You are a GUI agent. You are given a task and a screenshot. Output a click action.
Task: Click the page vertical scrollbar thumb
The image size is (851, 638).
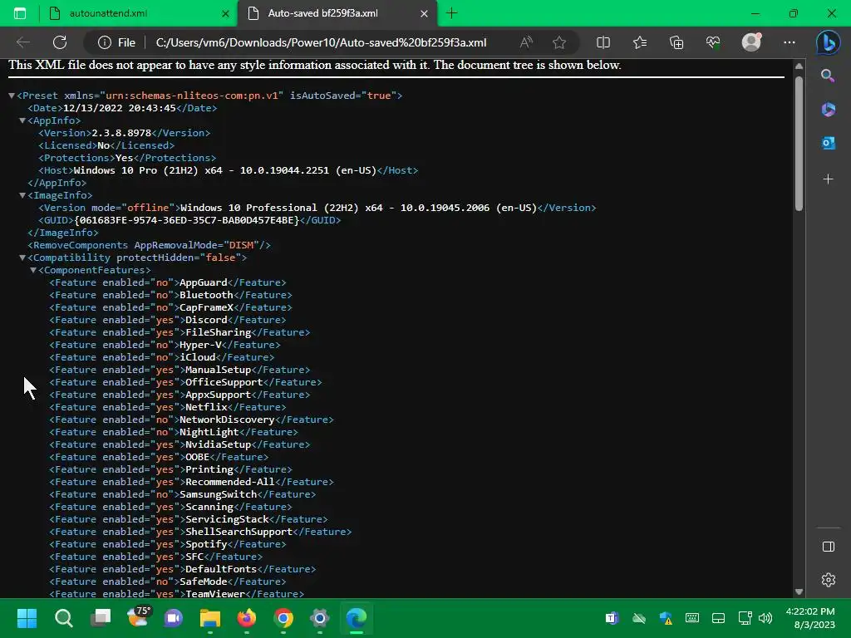pyautogui.click(x=799, y=143)
